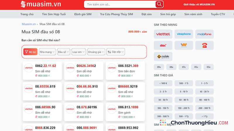
Task: Click the magnifier search button
Action: coord(159,4)
